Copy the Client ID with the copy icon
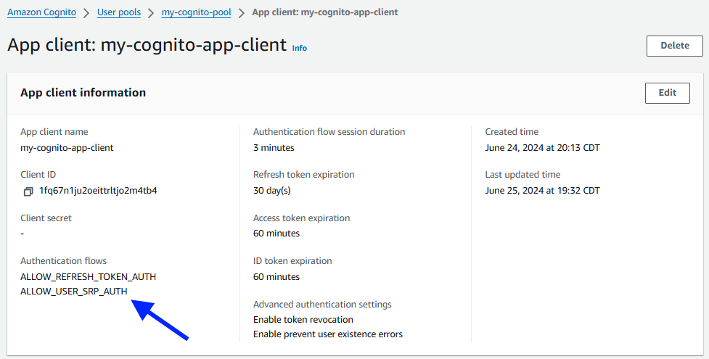 28,191
